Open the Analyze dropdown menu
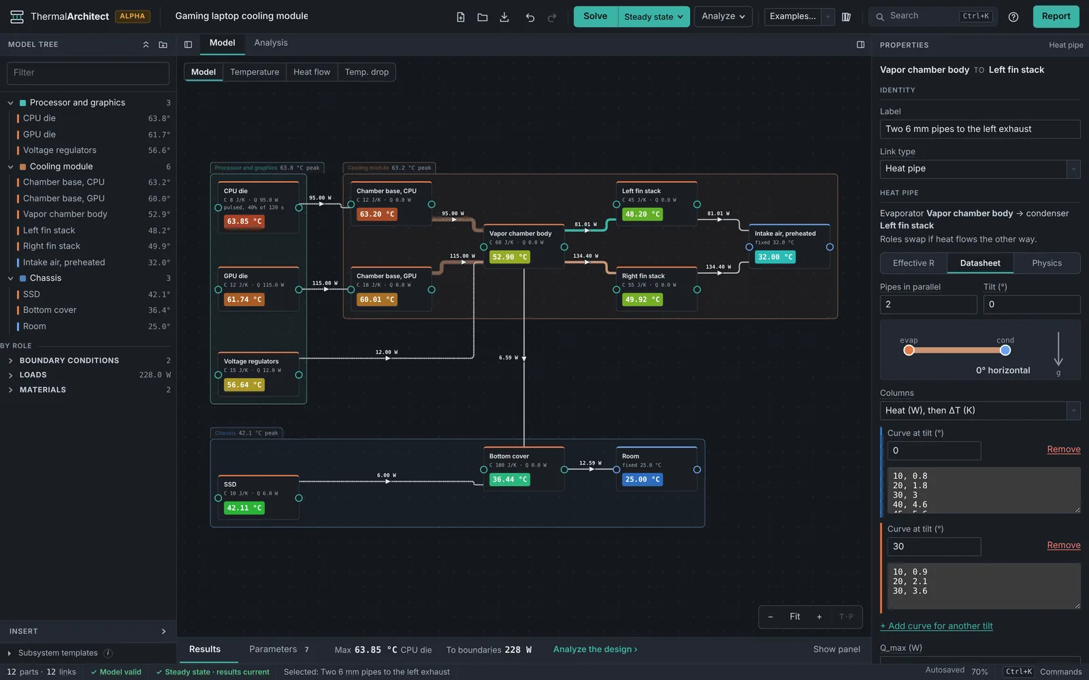The height and width of the screenshot is (680, 1089). pyautogui.click(x=723, y=16)
